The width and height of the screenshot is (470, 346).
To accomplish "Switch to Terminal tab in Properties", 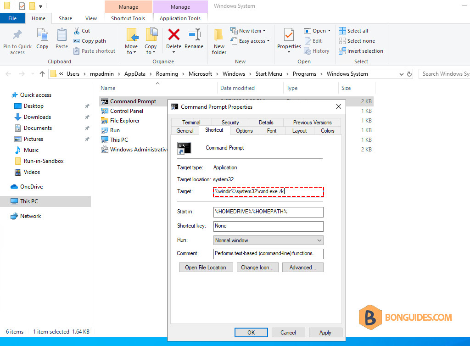I will click(x=191, y=123).
